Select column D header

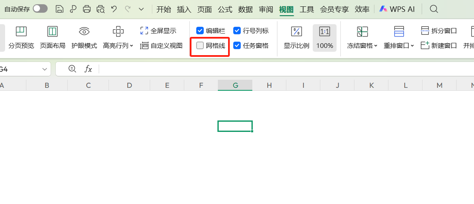[x=129, y=85]
